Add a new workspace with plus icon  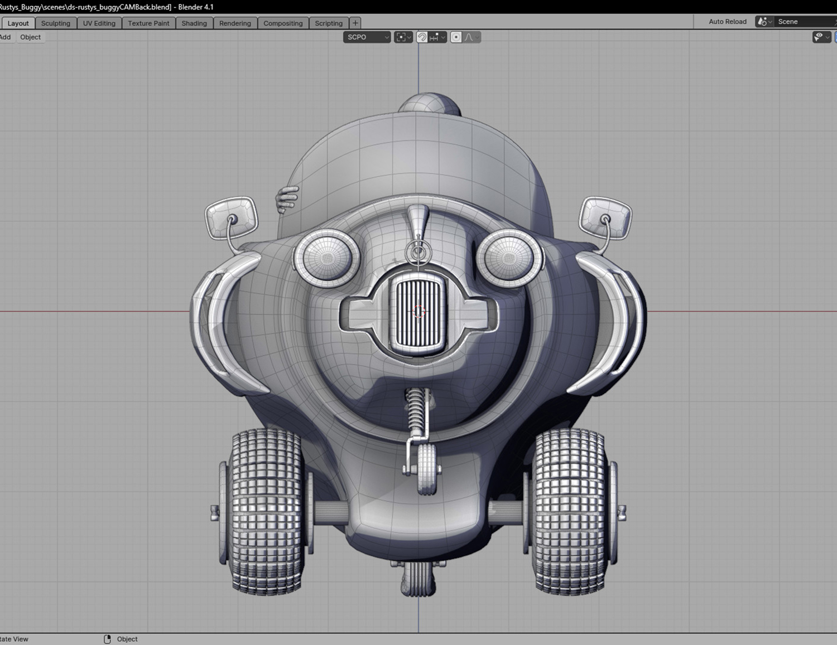click(355, 23)
